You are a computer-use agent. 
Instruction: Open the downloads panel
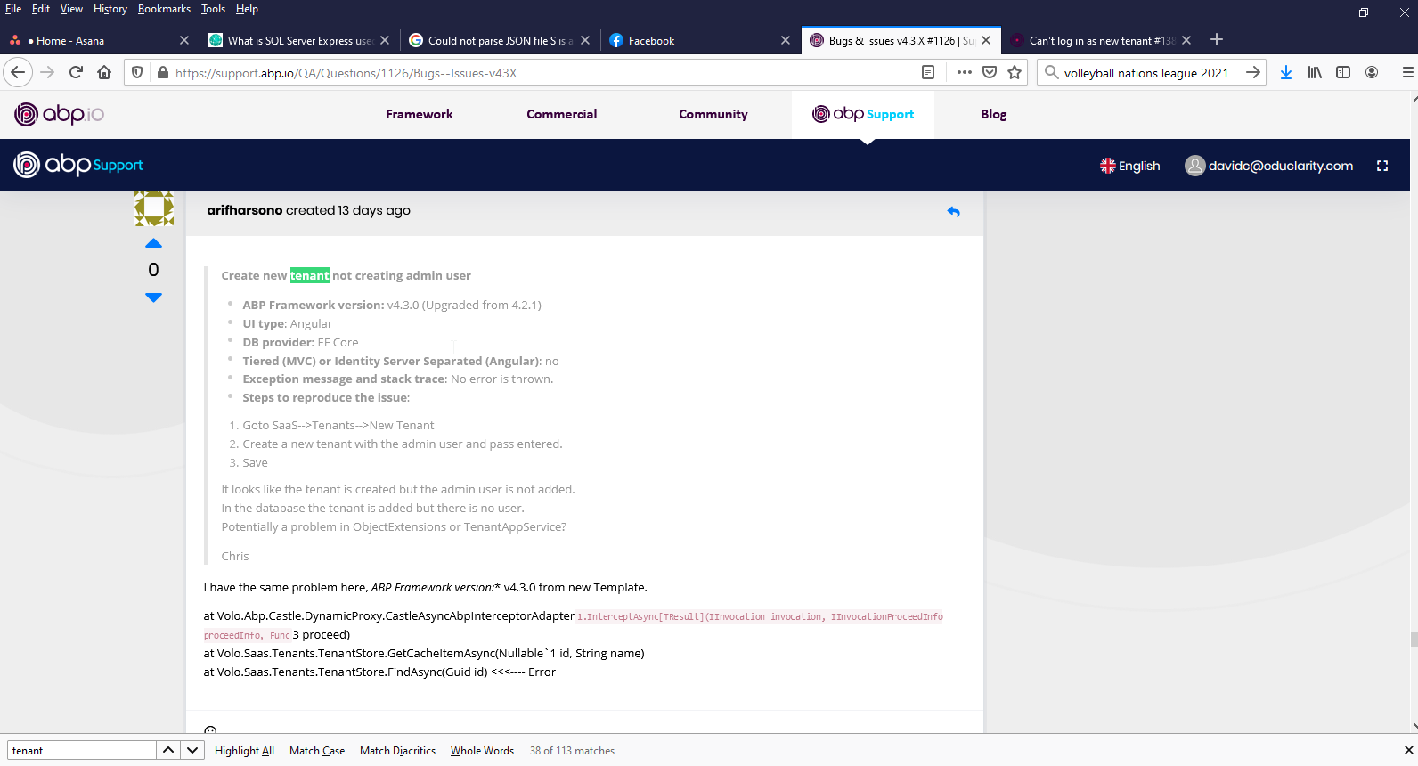[x=1286, y=72]
